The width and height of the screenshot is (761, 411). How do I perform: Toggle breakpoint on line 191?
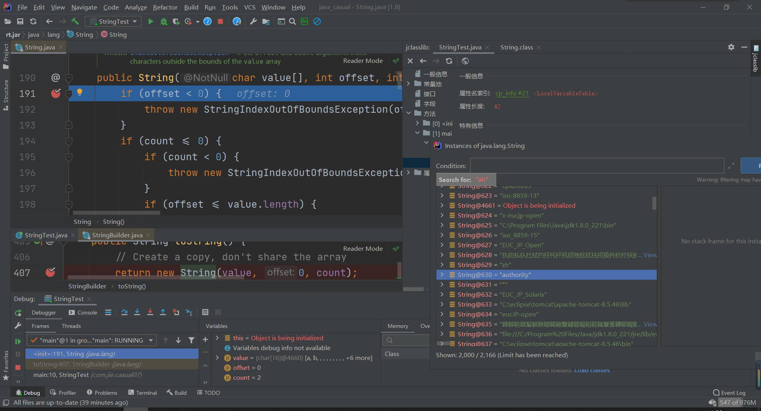pyautogui.click(x=56, y=93)
